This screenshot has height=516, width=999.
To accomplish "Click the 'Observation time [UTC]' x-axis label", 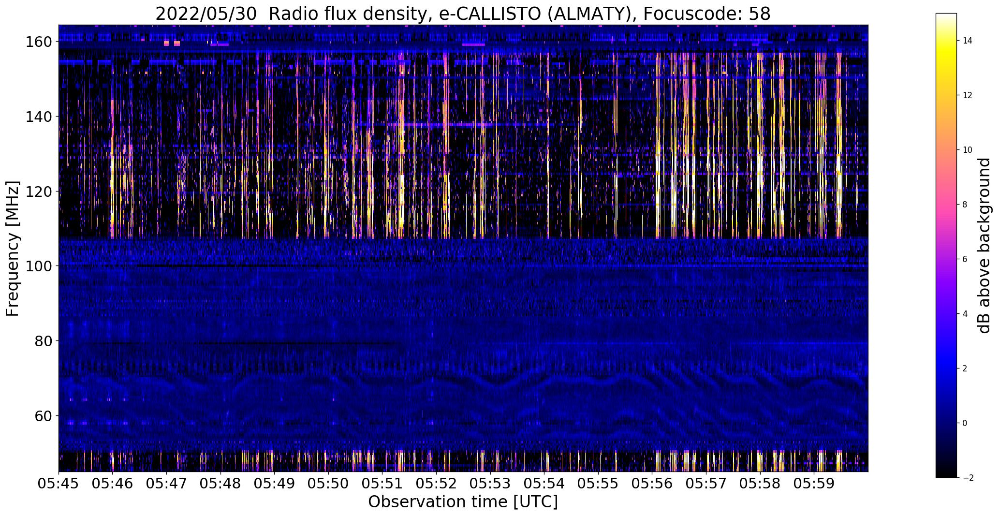I will click(x=463, y=502).
